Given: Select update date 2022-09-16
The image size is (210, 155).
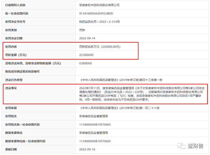Looking at the screenshot, I should tap(87, 149).
